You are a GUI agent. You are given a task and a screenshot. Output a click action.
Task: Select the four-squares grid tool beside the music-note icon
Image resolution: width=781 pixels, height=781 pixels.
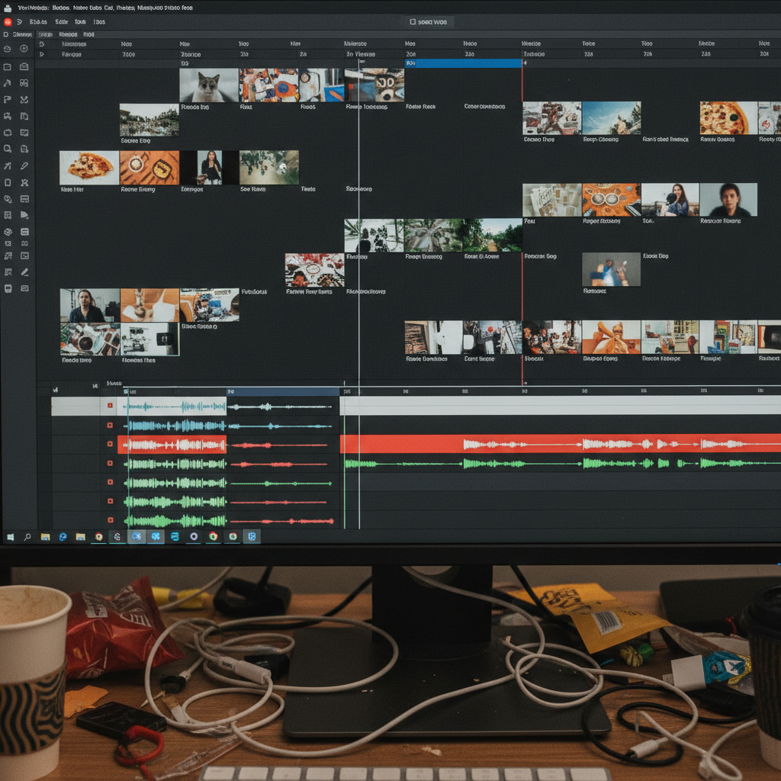(x=24, y=83)
